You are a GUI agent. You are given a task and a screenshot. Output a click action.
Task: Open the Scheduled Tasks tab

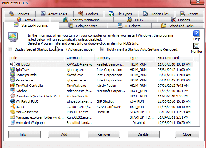point(178,26)
